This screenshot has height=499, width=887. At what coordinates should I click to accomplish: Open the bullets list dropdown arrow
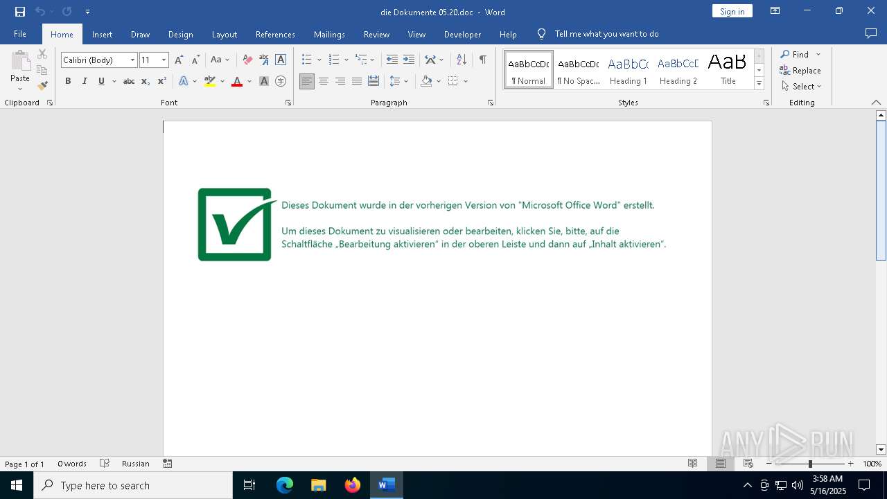[319, 60]
